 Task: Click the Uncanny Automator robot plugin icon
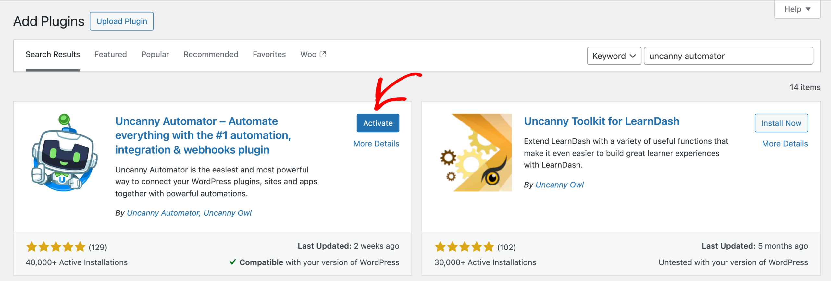point(65,152)
